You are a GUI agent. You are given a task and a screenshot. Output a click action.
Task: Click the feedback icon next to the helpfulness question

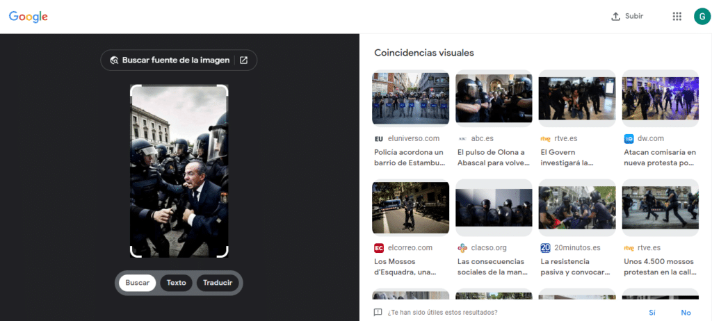378,313
